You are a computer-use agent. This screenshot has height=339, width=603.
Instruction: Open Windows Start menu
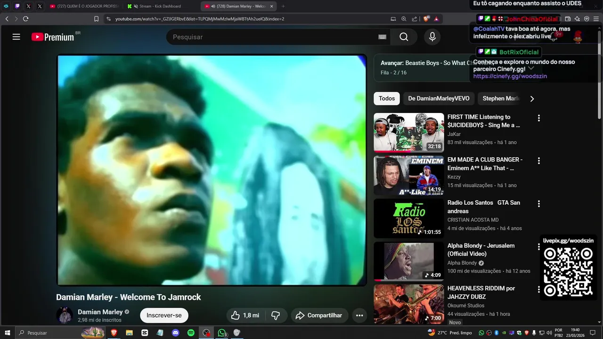coord(8,333)
